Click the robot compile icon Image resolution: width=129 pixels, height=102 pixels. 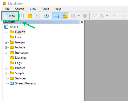click(85, 16)
